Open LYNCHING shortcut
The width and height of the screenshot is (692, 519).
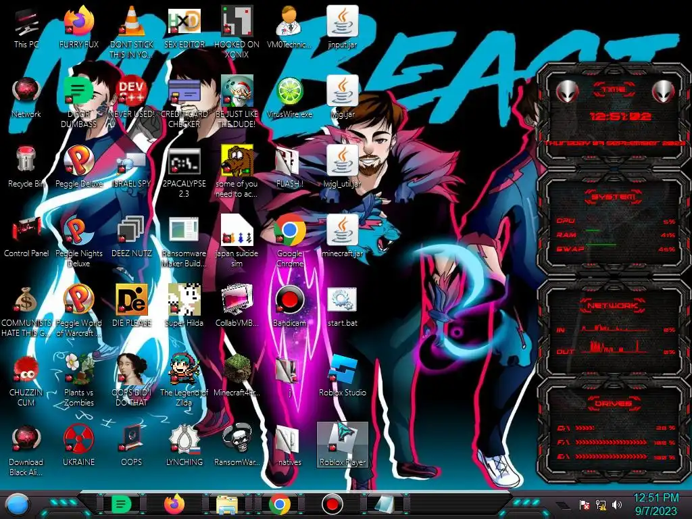(x=184, y=445)
